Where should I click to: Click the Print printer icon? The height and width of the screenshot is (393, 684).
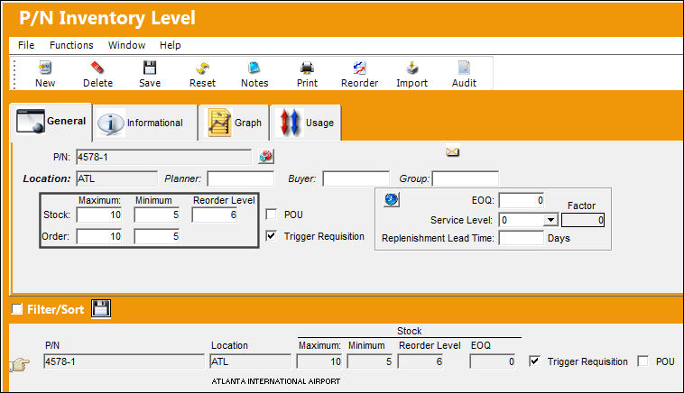coord(307,68)
